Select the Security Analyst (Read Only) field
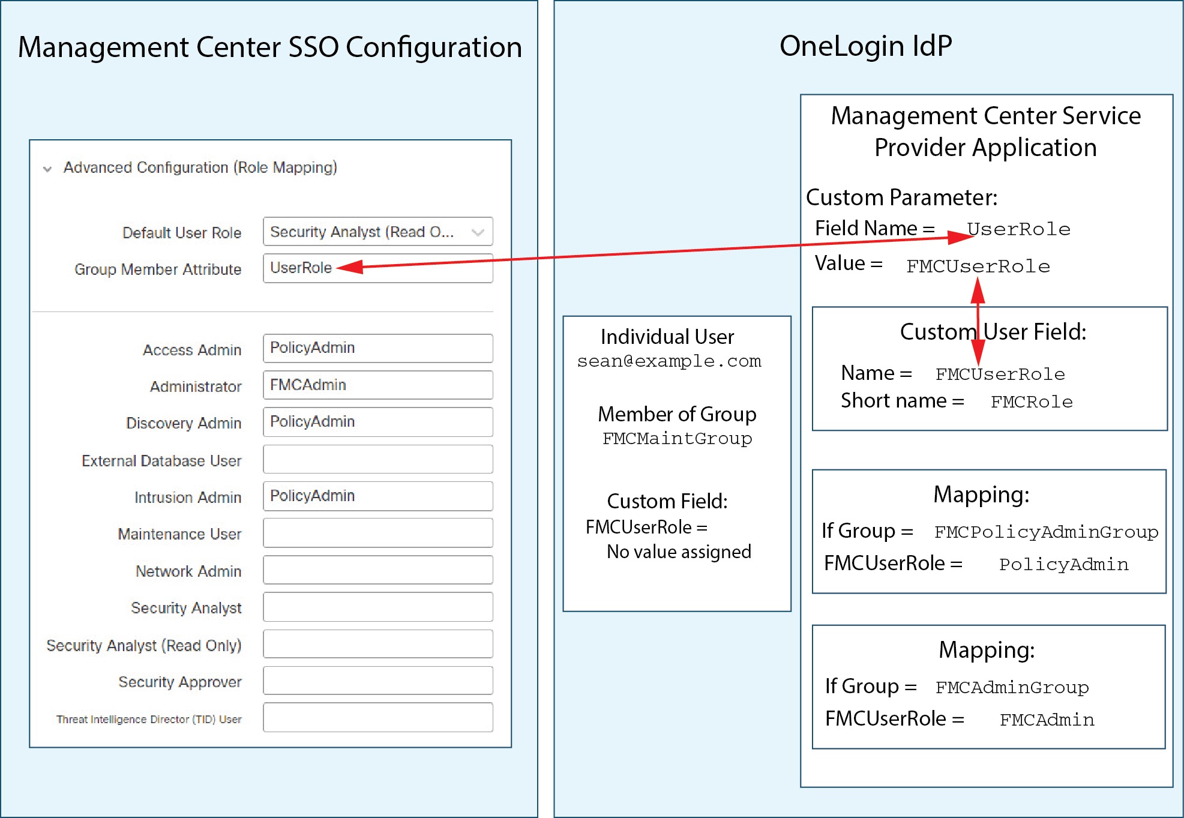The image size is (1184, 818). [378, 643]
